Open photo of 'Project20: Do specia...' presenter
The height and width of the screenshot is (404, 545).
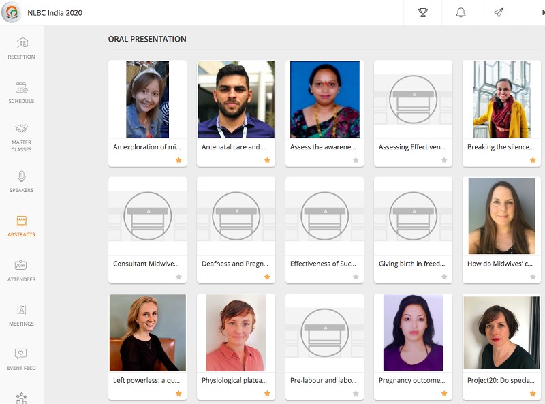coord(501,332)
